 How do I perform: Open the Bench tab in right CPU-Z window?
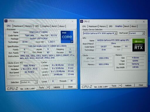[127, 26]
